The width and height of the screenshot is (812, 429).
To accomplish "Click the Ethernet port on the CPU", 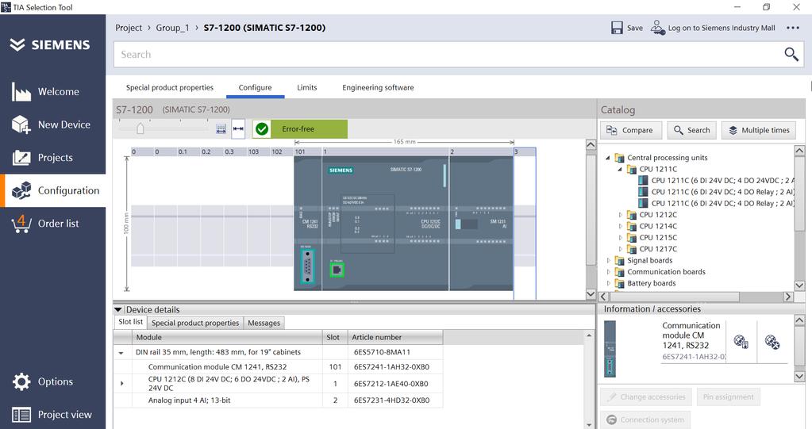I will [337, 270].
